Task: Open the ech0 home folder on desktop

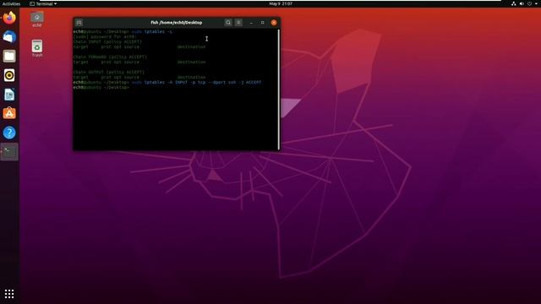Action: [x=37, y=19]
